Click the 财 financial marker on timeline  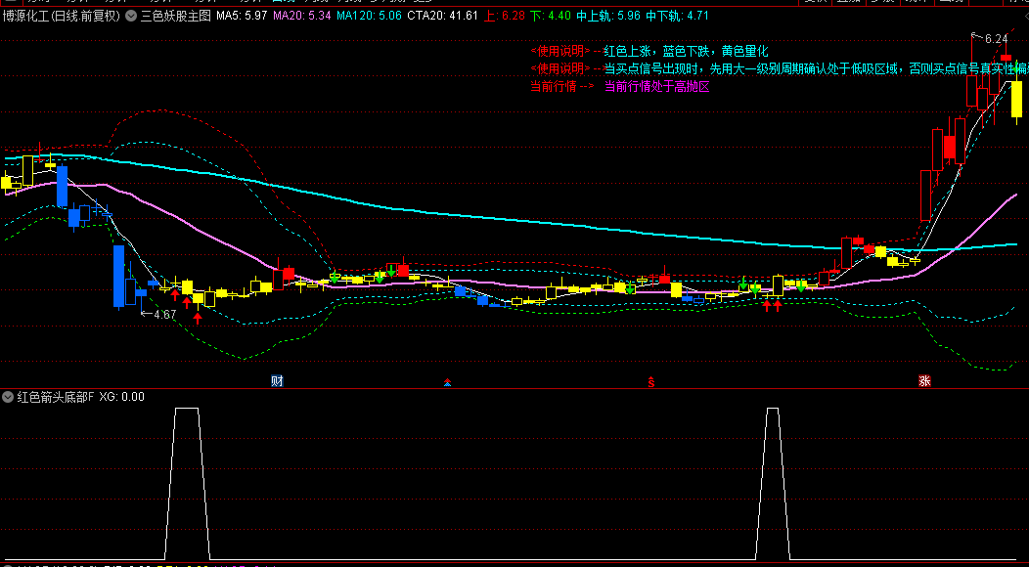(277, 380)
